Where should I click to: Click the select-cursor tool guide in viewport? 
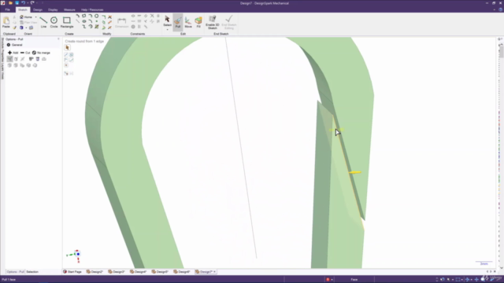[x=67, y=47]
